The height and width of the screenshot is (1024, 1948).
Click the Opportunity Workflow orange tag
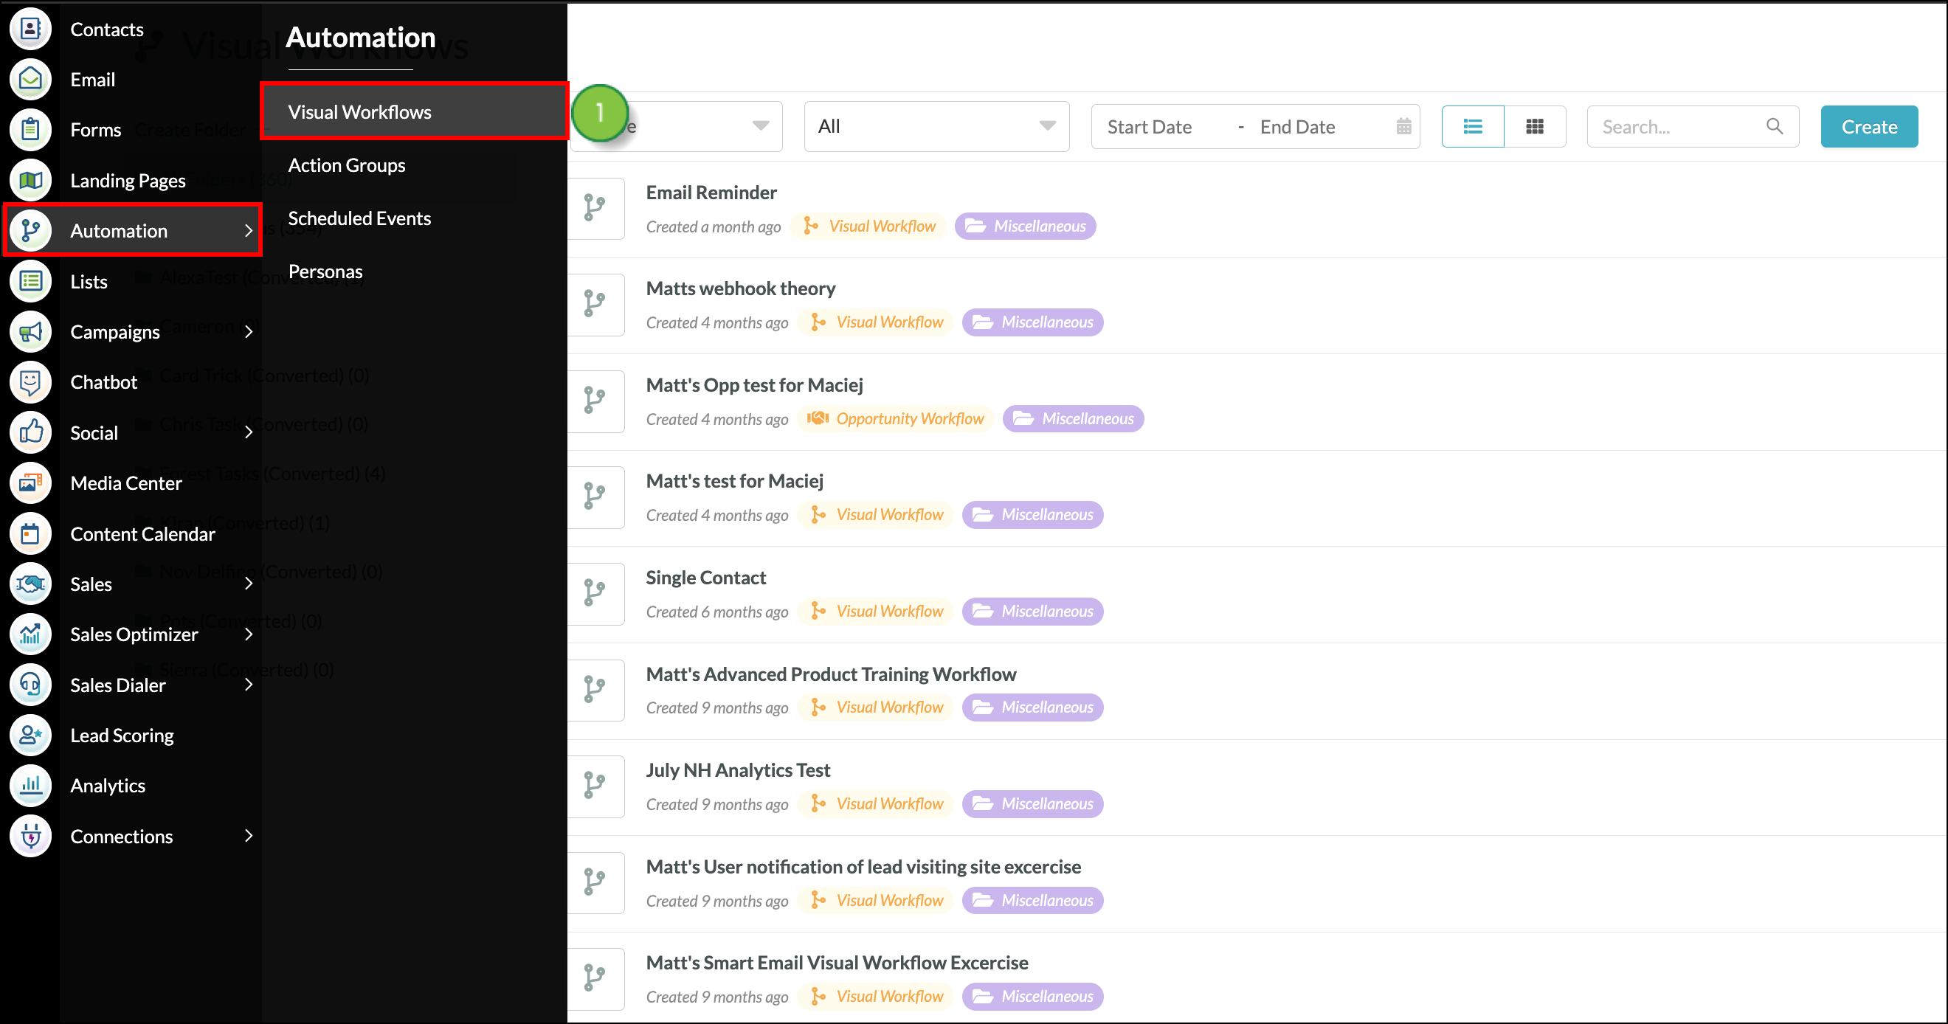[x=895, y=418]
